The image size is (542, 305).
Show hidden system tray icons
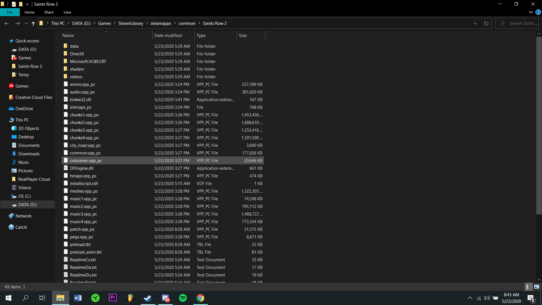(470, 298)
